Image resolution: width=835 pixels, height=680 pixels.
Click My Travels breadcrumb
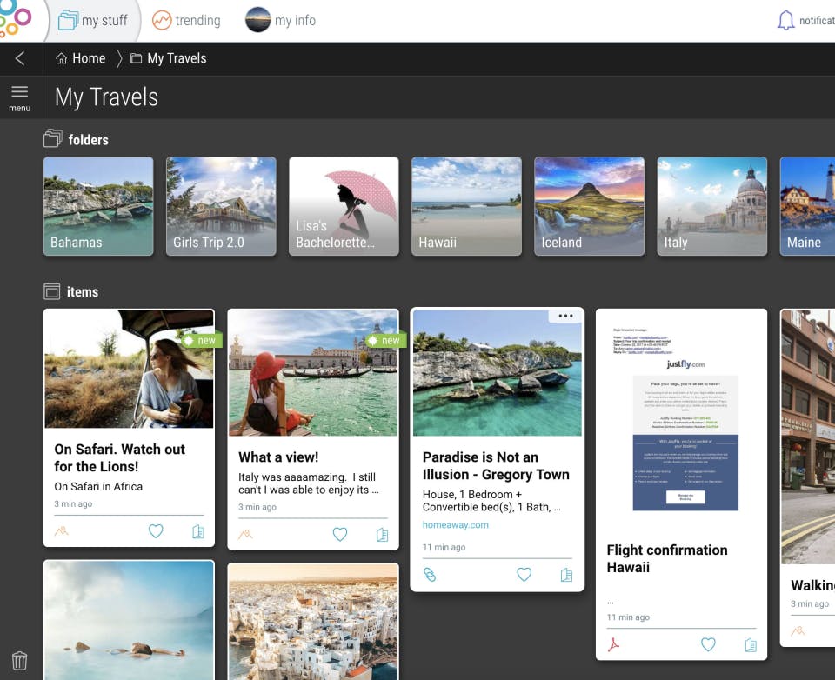pyautogui.click(x=169, y=58)
